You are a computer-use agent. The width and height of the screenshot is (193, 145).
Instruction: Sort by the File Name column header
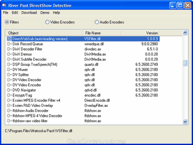pyautogui.click(x=101, y=33)
